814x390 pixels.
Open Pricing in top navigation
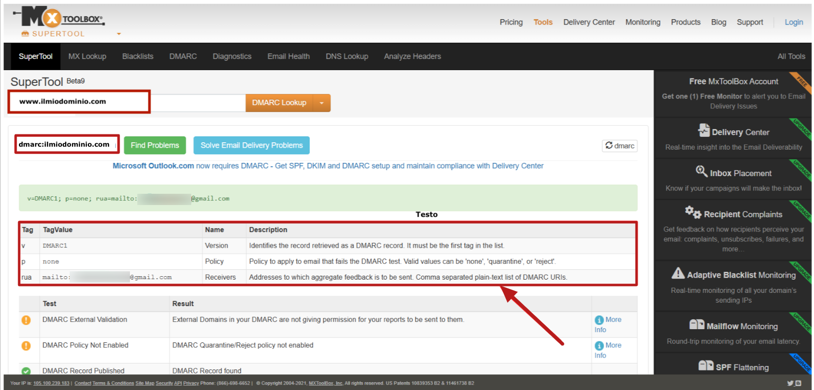pyautogui.click(x=511, y=22)
